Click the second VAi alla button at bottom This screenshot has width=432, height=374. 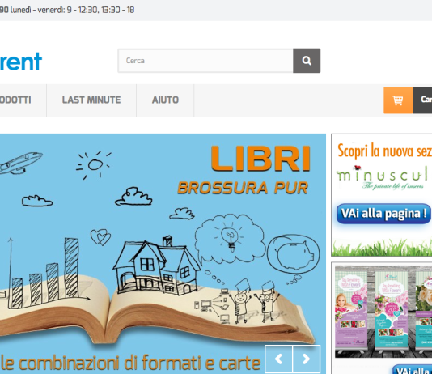(412, 369)
